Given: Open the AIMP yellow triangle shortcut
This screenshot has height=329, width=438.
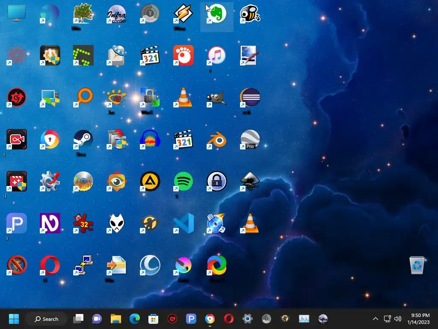Looking at the screenshot, I should pyautogui.click(x=150, y=181).
